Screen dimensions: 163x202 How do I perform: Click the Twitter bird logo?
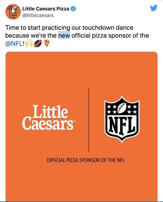154,8
